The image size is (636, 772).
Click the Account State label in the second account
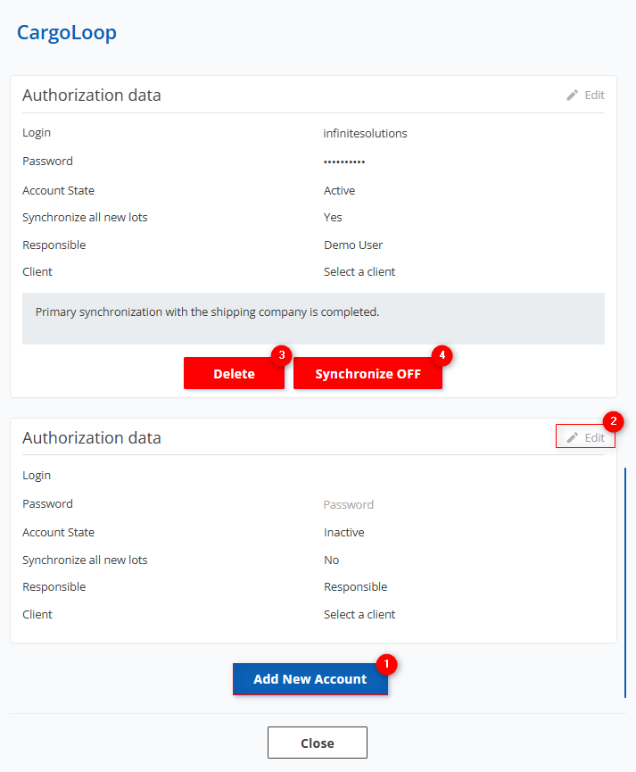tap(58, 532)
